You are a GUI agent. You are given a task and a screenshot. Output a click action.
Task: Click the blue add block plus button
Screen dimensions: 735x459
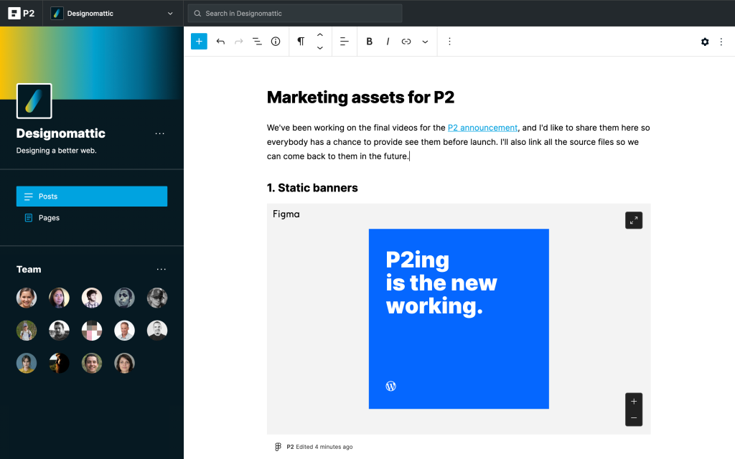coord(199,41)
